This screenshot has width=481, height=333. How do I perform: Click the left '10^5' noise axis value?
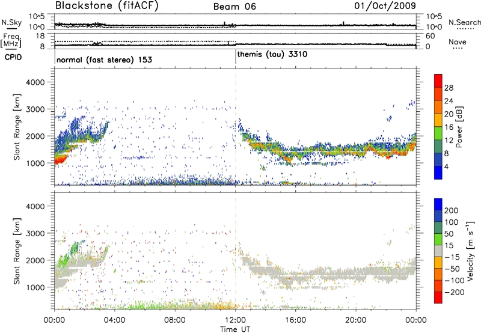[x=37, y=16]
